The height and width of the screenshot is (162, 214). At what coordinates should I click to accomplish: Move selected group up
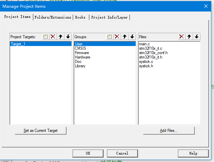(x=125, y=37)
